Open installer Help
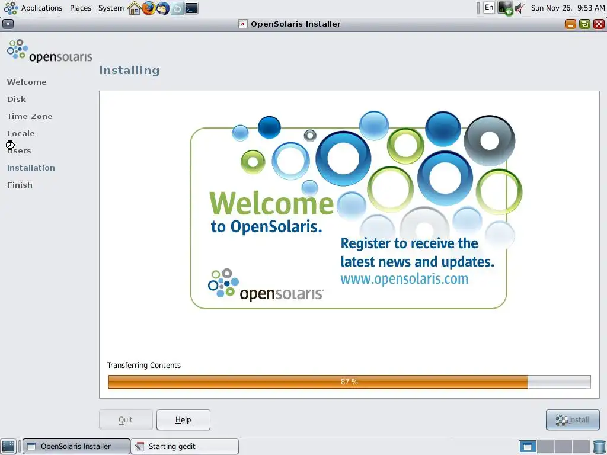607x455 pixels. point(184,420)
